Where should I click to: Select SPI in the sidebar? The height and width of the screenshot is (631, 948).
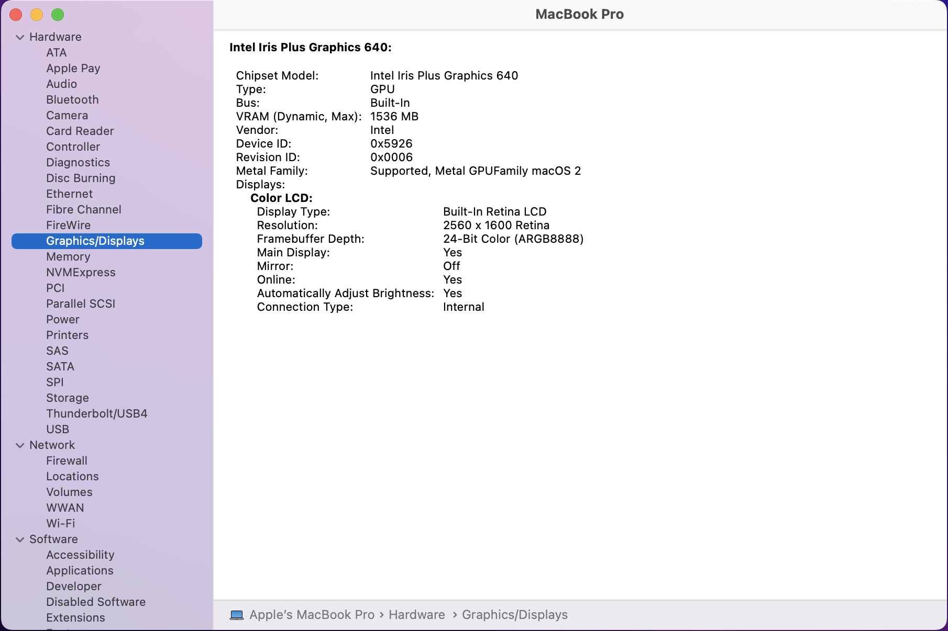[55, 382]
